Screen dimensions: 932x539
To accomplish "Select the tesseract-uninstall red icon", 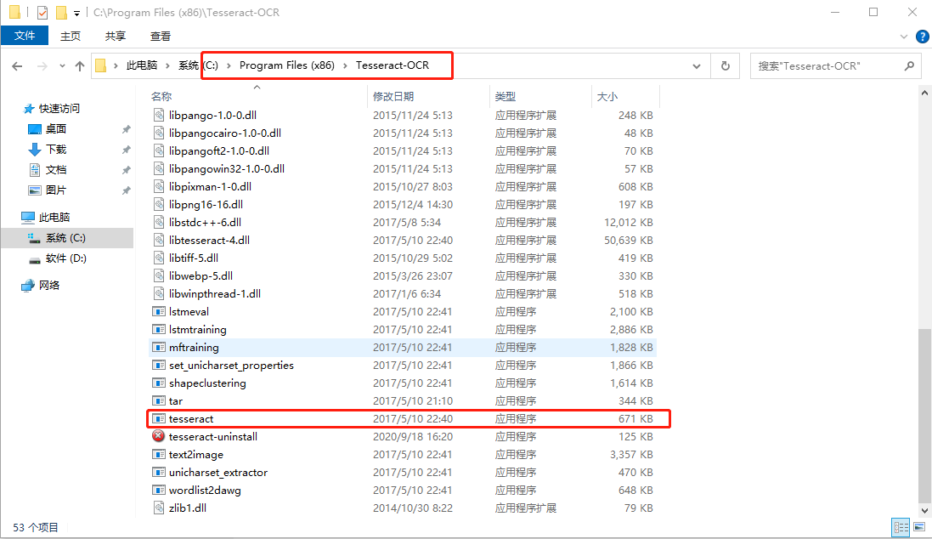I will point(159,436).
